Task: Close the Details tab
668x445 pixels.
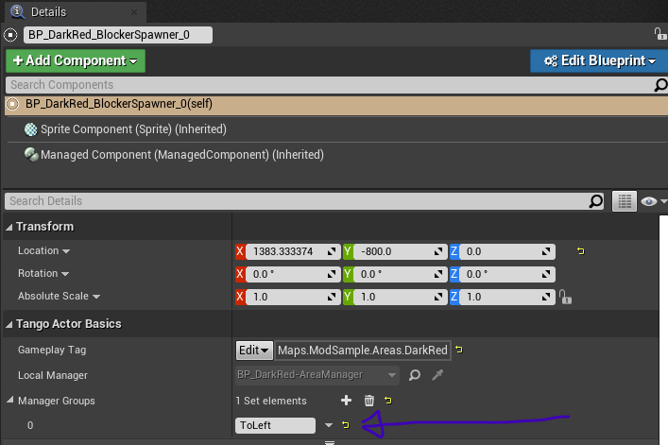Action: point(134,12)
